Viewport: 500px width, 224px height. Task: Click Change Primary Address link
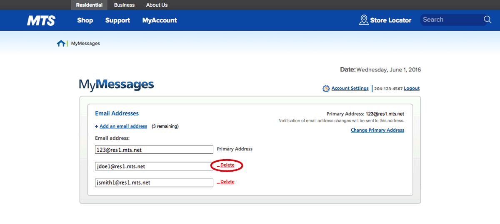point(377,130)
